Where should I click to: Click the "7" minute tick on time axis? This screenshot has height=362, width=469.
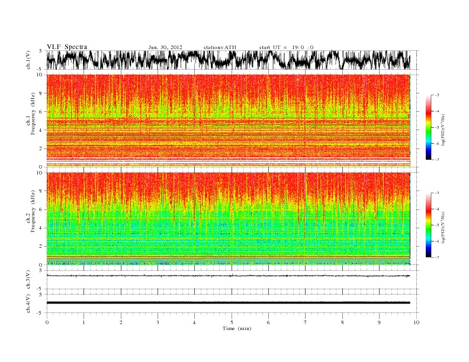pos(306,322)
